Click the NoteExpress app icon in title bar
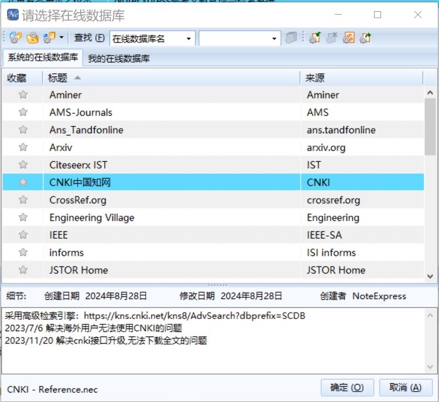The width and height of the screenshot is (439, 402). coord(13,15)
